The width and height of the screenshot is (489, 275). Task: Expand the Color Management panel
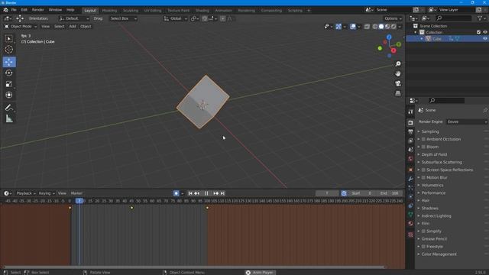pos(439,254)
